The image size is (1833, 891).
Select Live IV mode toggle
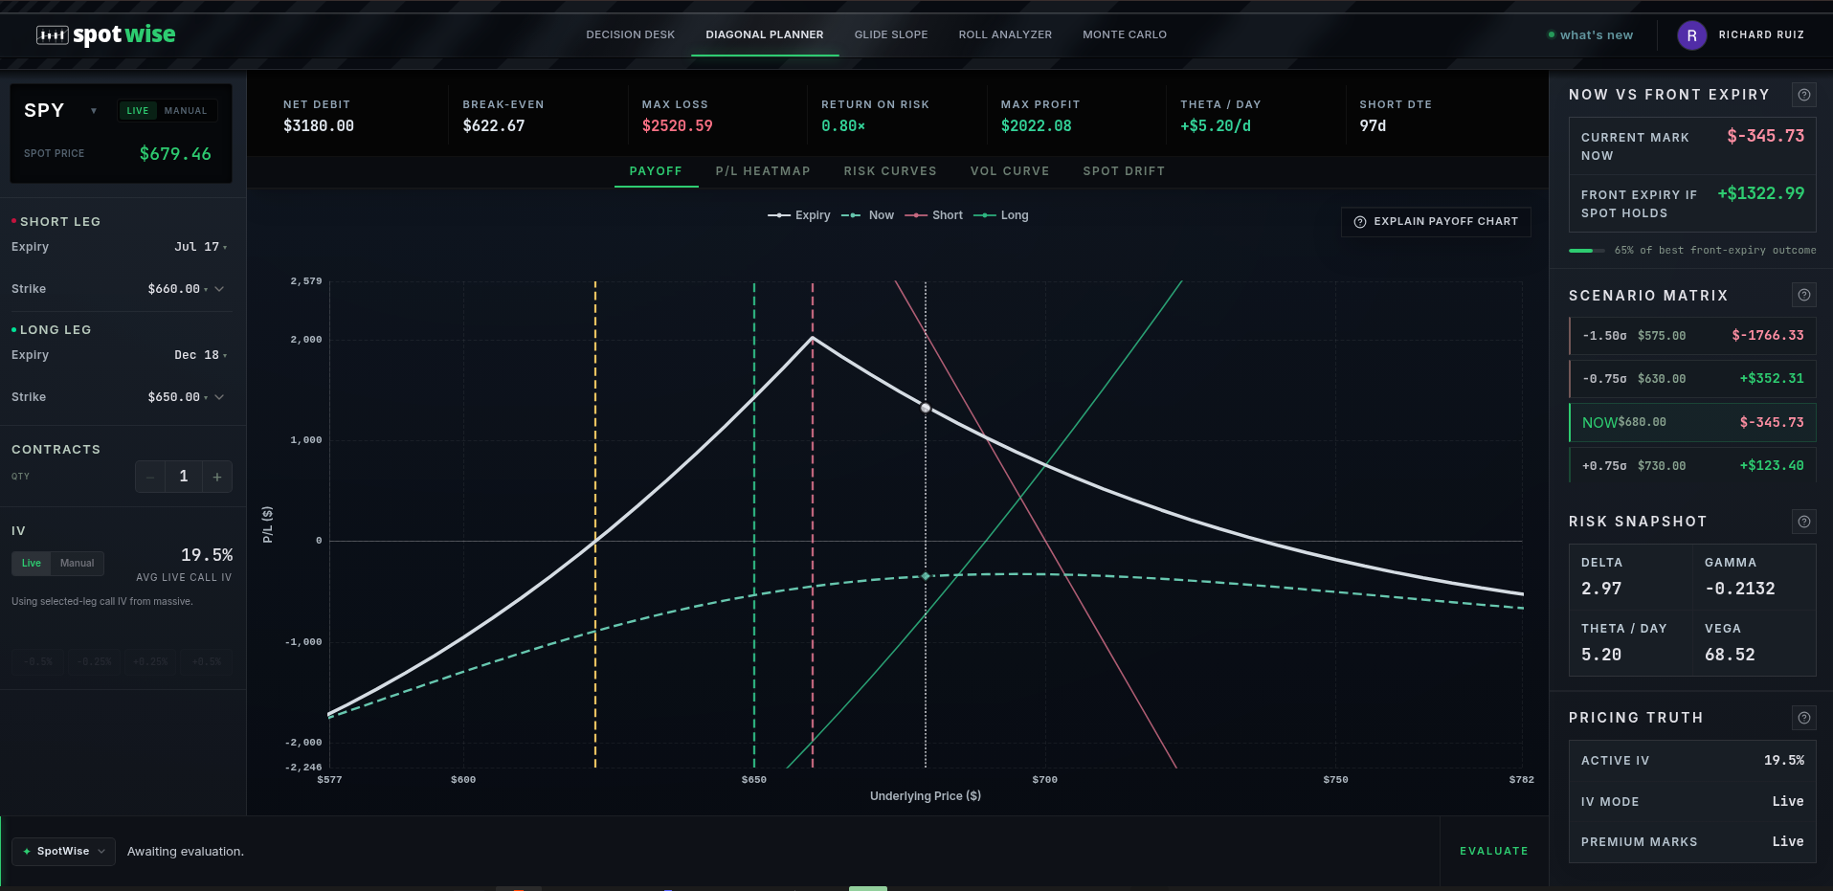32,564
